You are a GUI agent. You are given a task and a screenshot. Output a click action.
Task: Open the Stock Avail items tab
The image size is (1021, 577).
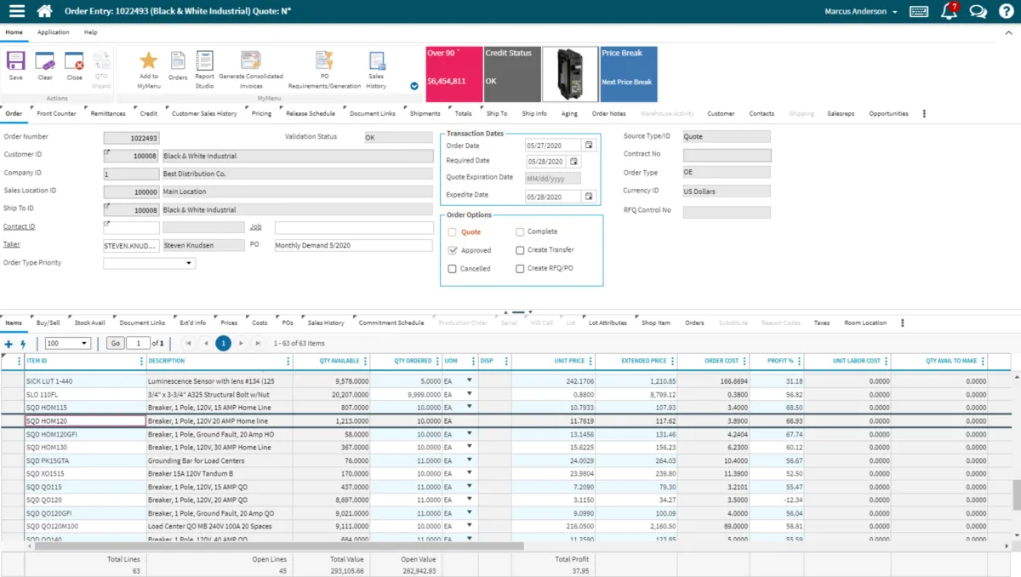coord(89,323)
